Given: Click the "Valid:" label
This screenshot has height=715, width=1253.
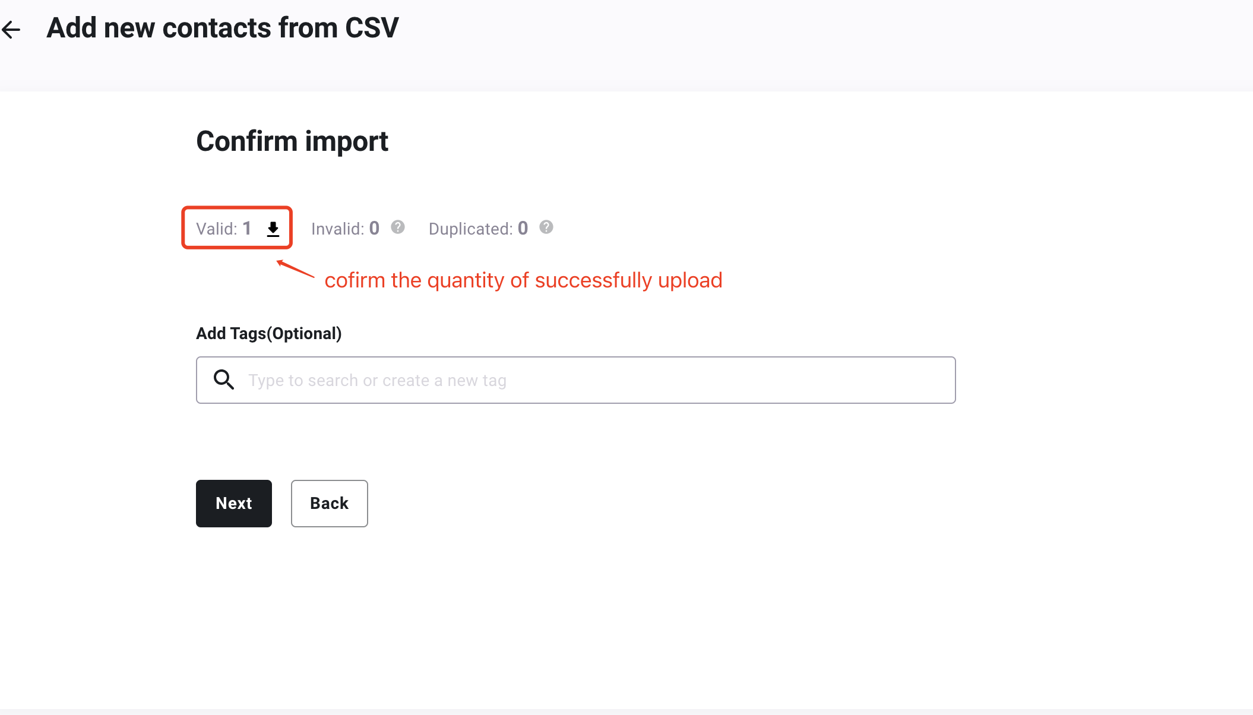Looking at the screenshot, I should pos(217,229).
